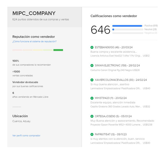Open Cartucho Canon Original Pg-240 product

(111, 70)
